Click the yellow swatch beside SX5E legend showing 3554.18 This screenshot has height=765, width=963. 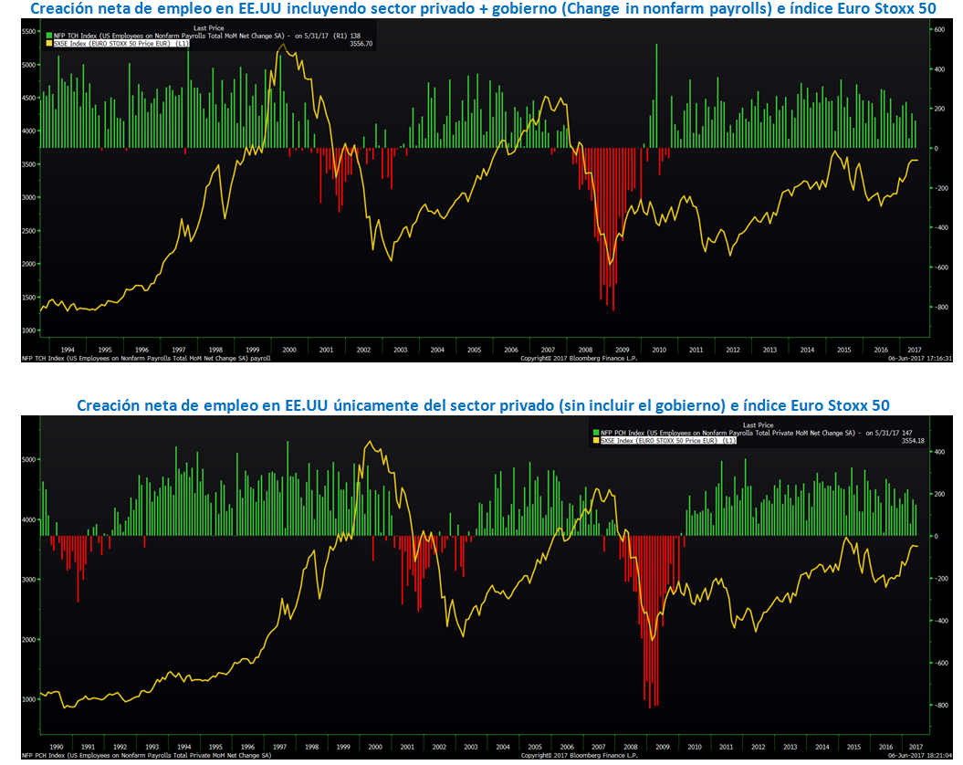[596, 441]
